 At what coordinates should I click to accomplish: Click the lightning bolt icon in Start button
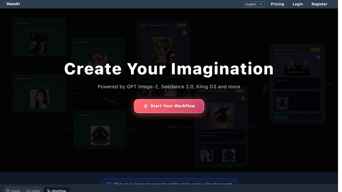[145, 106]
